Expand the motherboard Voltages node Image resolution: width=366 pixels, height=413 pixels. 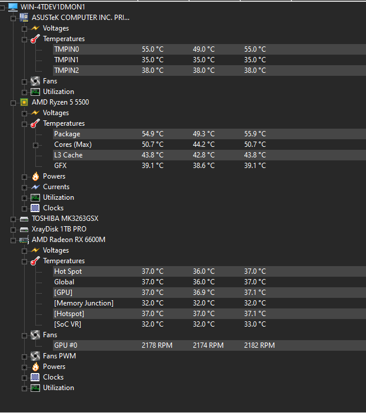[x=24, y=29]
